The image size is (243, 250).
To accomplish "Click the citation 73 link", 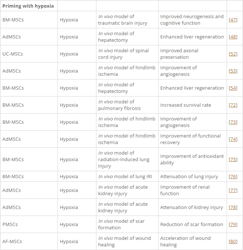I will click(x=233, y=122).
